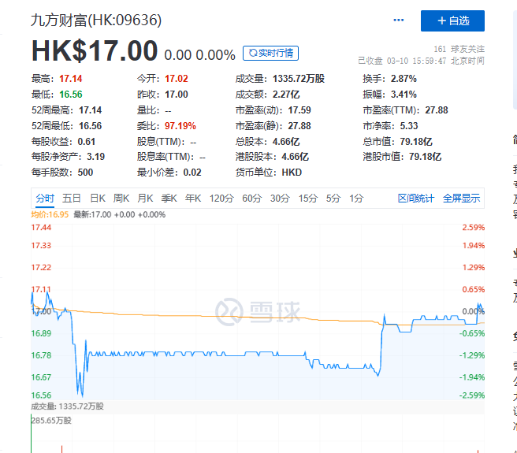
Task: Switch to the 周K chart tab
Action: tap(121, 199)
